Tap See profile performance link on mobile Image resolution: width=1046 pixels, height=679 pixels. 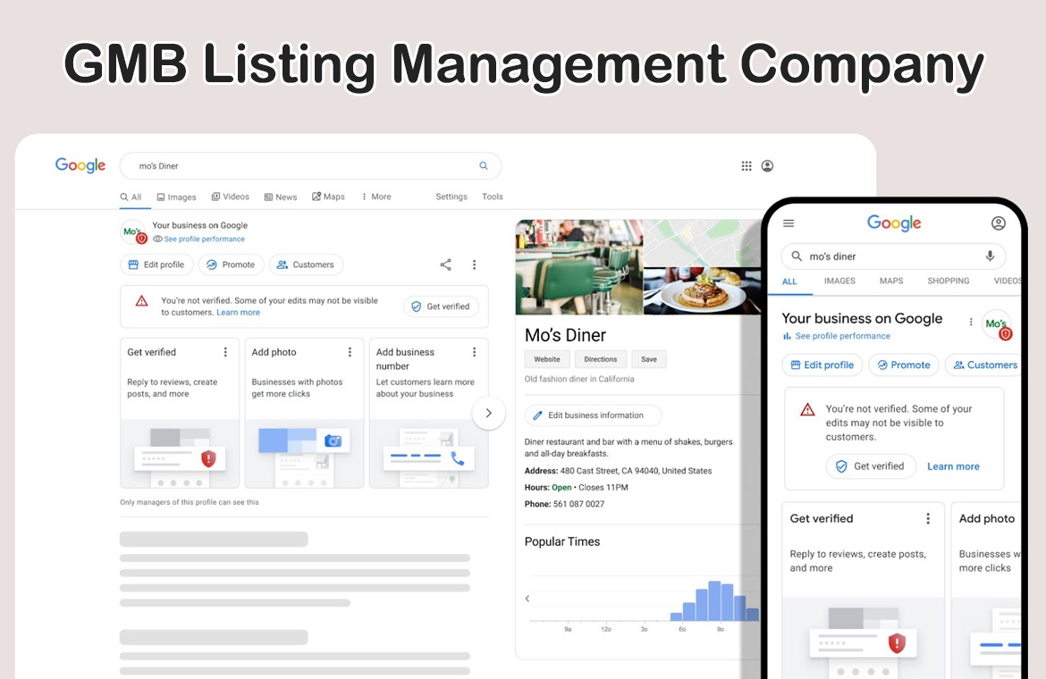click(x=842, y=336)
